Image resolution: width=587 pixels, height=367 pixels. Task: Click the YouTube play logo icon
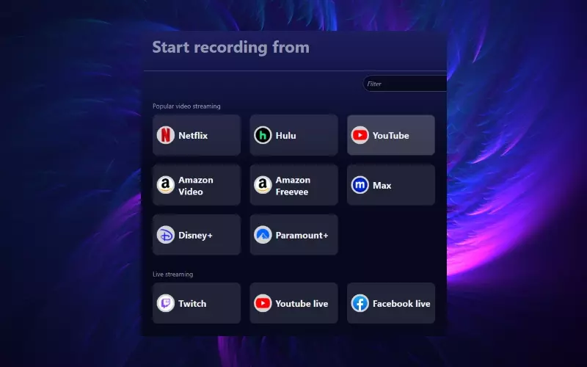click(360, 135)
